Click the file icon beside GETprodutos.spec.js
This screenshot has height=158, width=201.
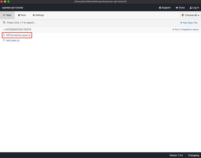point(4,35)
